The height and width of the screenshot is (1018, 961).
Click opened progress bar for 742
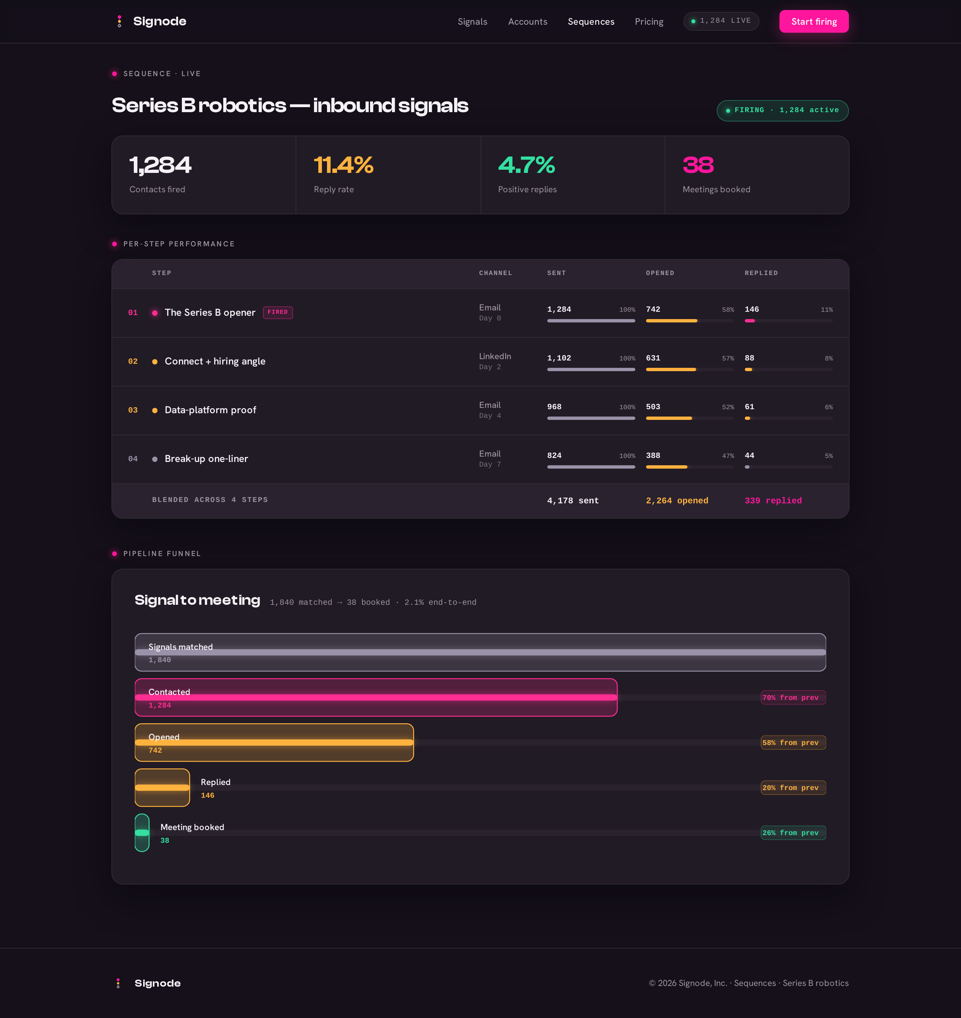(689, 321)
